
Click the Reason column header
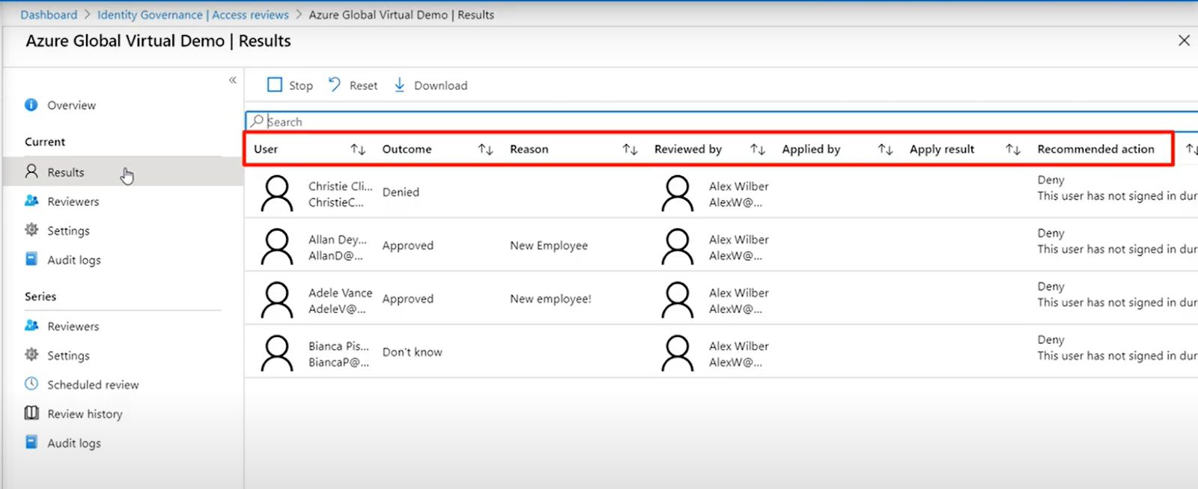(529, 149)
